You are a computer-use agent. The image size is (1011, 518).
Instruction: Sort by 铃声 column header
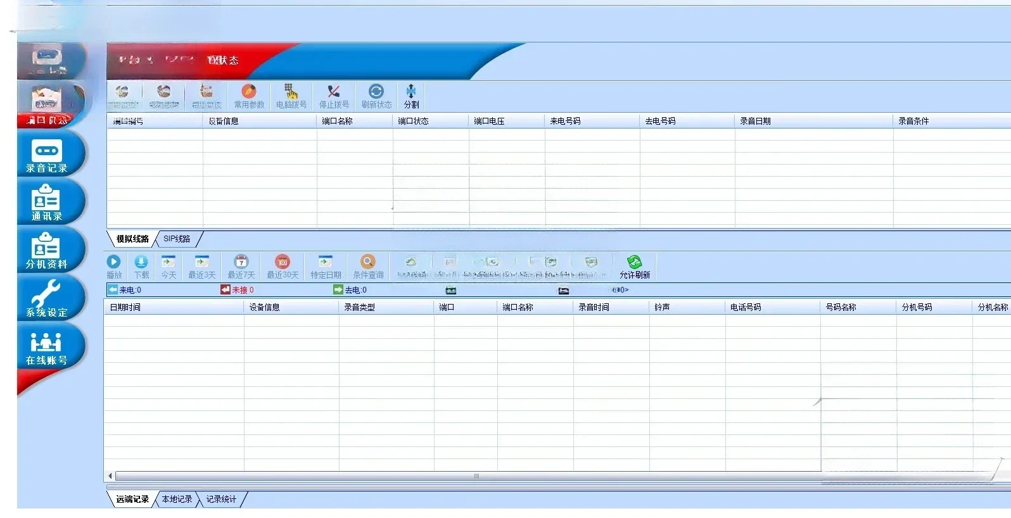point(687,307)
